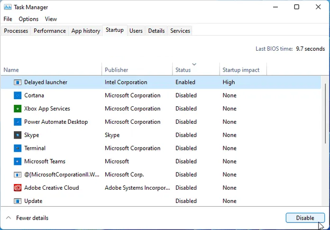
Task: Click the Intel Corporation publisher cell
Action: 126,82
